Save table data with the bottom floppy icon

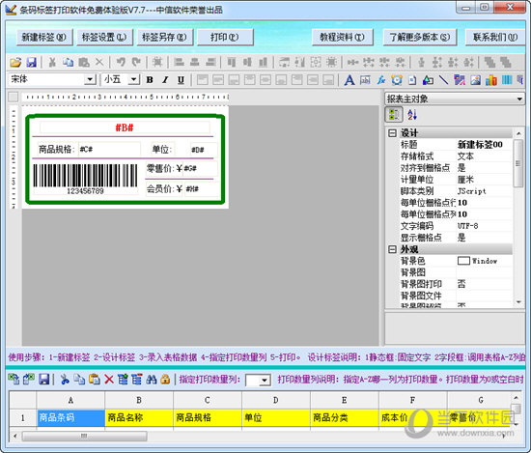point(44,380)
